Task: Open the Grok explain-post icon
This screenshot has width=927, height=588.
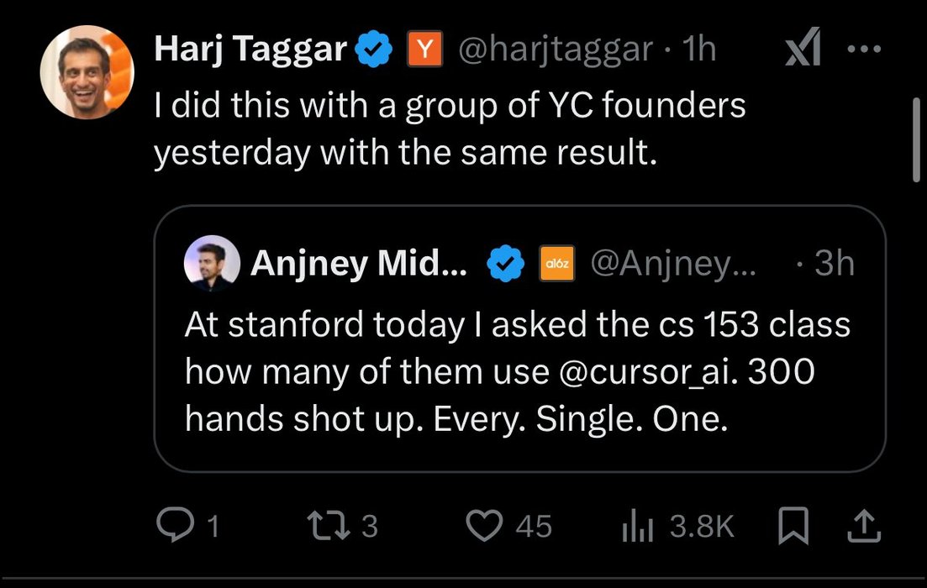Action: 803,51
